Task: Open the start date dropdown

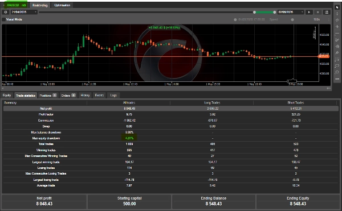Action: click(24, 12)
